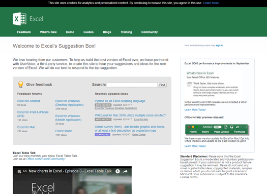Screen dimensions: 267x194
Task: Click the Learn more cookie link
Action: 211,3
